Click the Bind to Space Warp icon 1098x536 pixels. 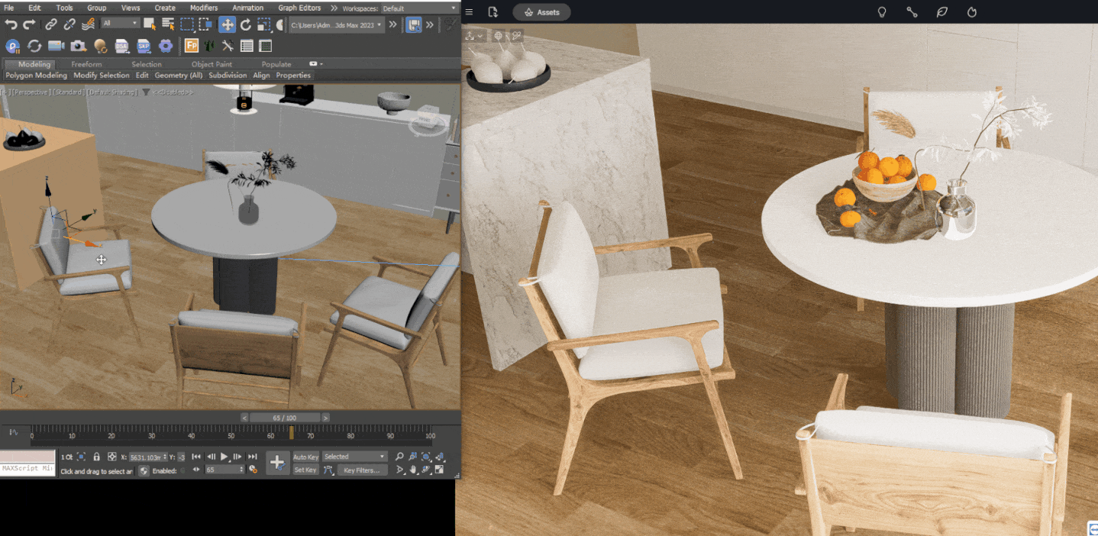click(x=88, y=24)
